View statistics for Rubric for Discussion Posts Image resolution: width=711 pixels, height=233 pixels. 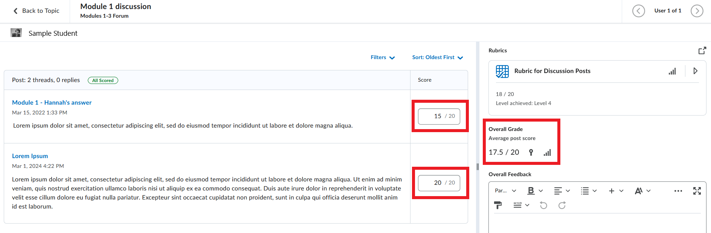click(x=672, y=71)
